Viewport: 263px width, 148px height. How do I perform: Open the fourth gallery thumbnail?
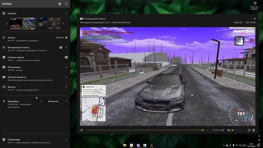tap(54, 24)
